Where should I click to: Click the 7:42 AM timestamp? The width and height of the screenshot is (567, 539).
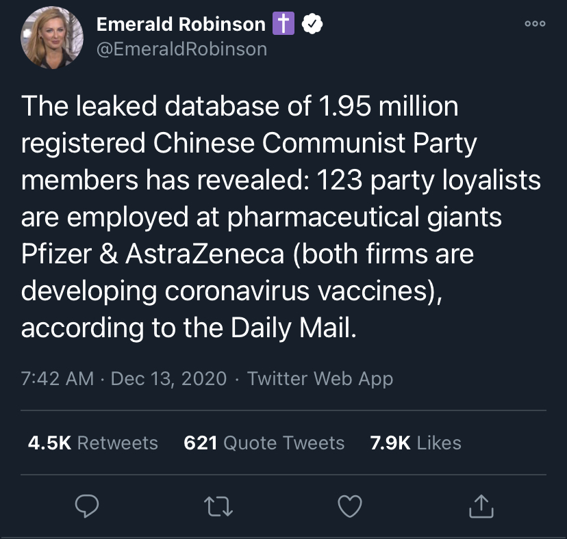58,378
